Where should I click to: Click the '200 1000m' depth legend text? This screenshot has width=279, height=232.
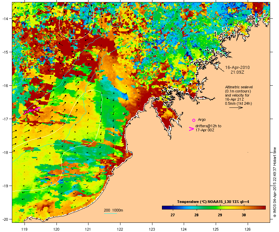point(113,210)
